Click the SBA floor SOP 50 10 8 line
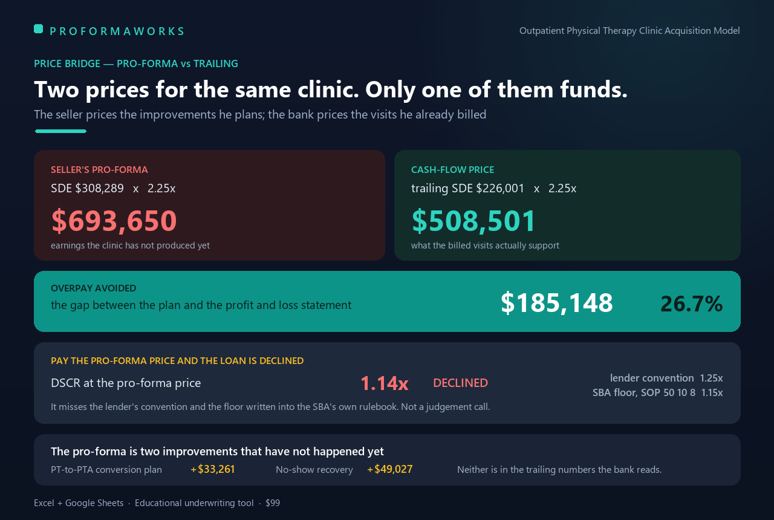 (x=658, y=392)
